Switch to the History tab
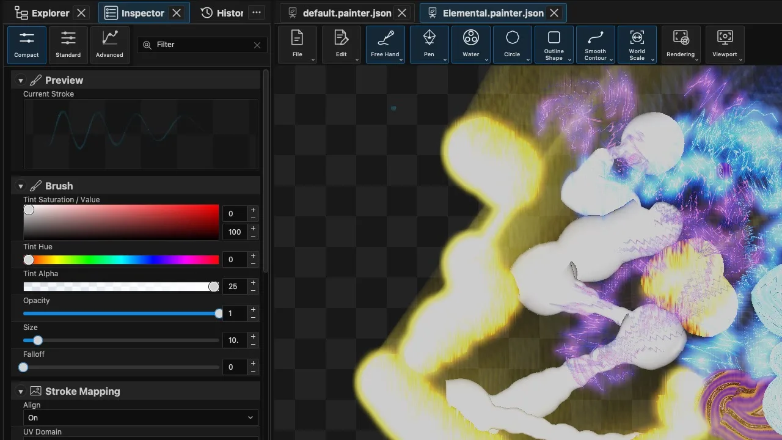Viewport: 782px width, 440px height. pyautogui.click(x=222, y=13)
